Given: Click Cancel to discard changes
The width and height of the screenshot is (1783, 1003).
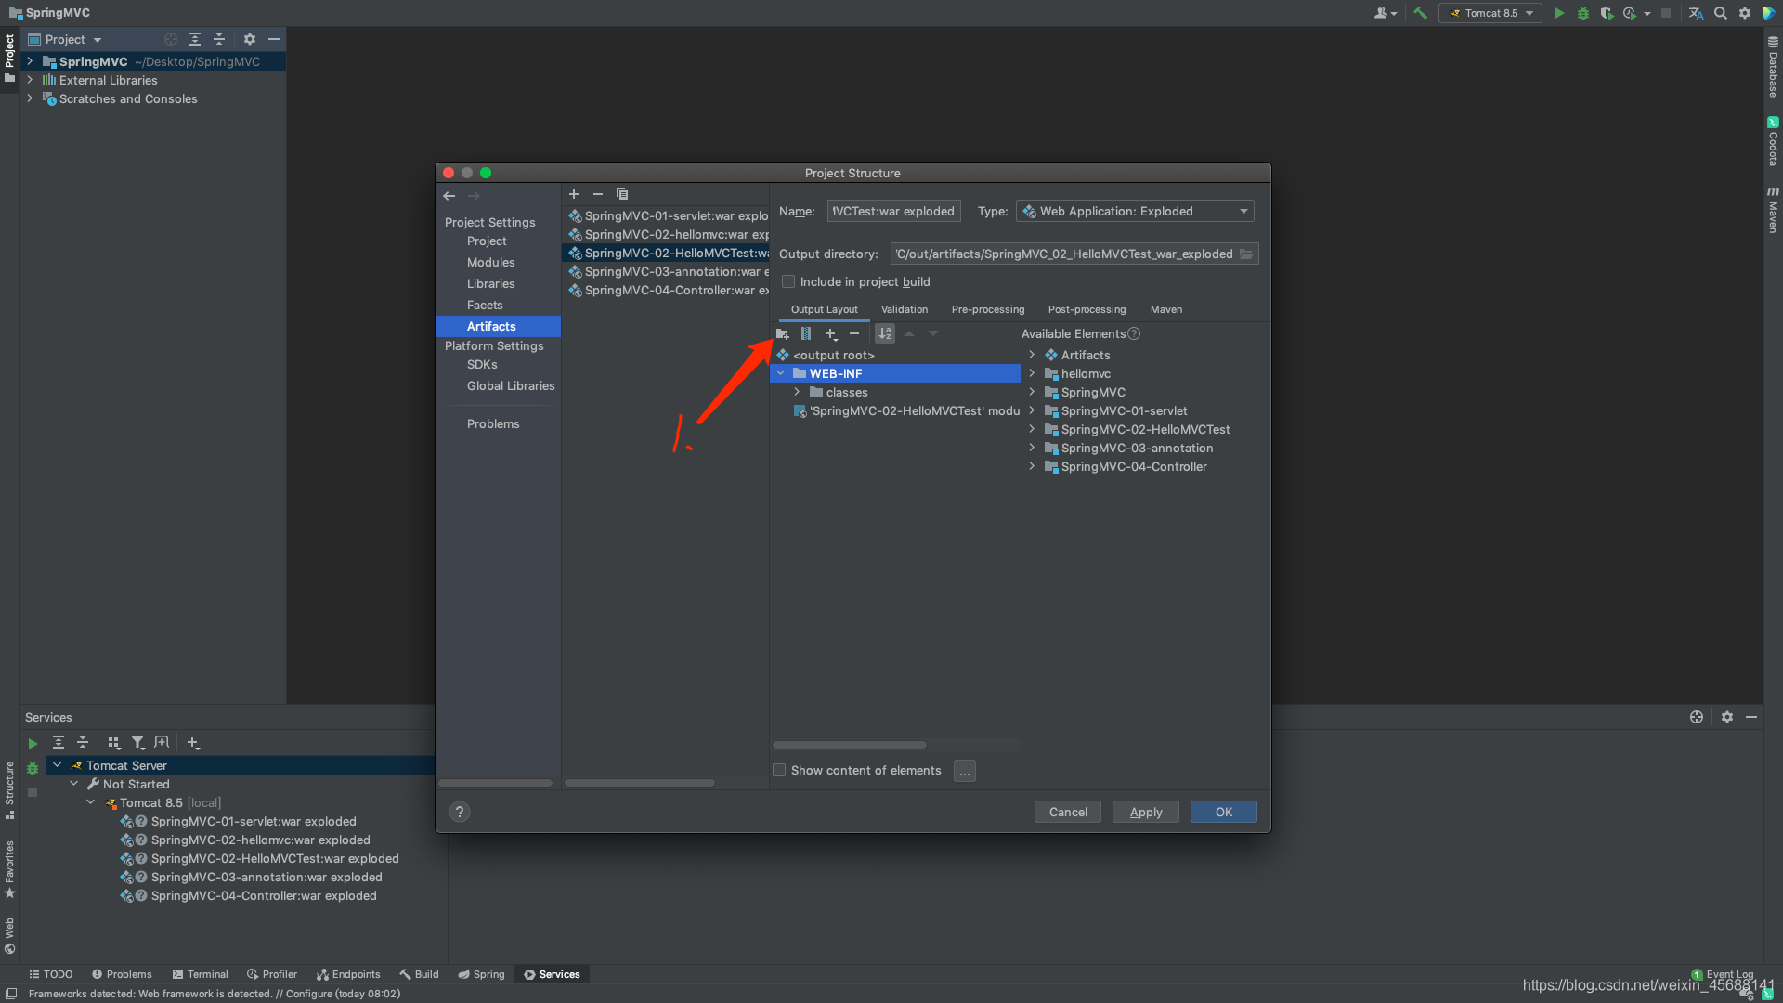Looking at the screenshot, I should (1068, 812).
